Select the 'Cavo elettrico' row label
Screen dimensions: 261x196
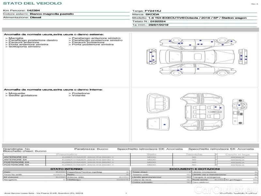[x=201, y=182]
